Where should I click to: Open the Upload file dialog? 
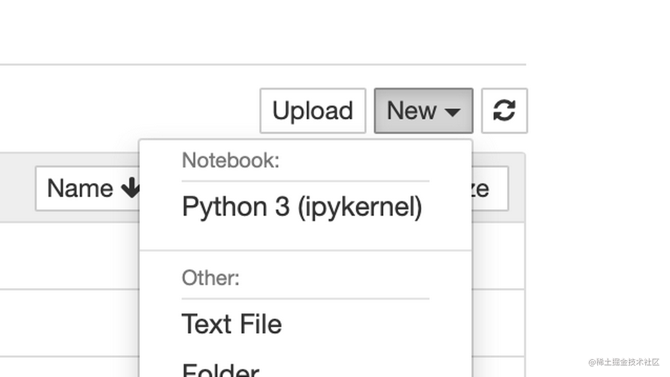(313, 111)
